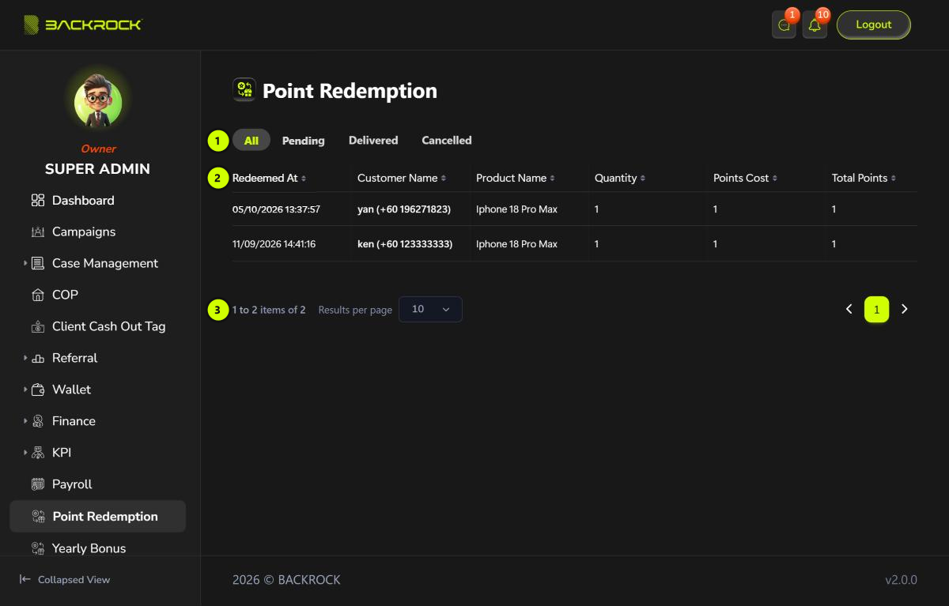
Task: Open Payroll from the sidebar
Action: tap(72, 484)
